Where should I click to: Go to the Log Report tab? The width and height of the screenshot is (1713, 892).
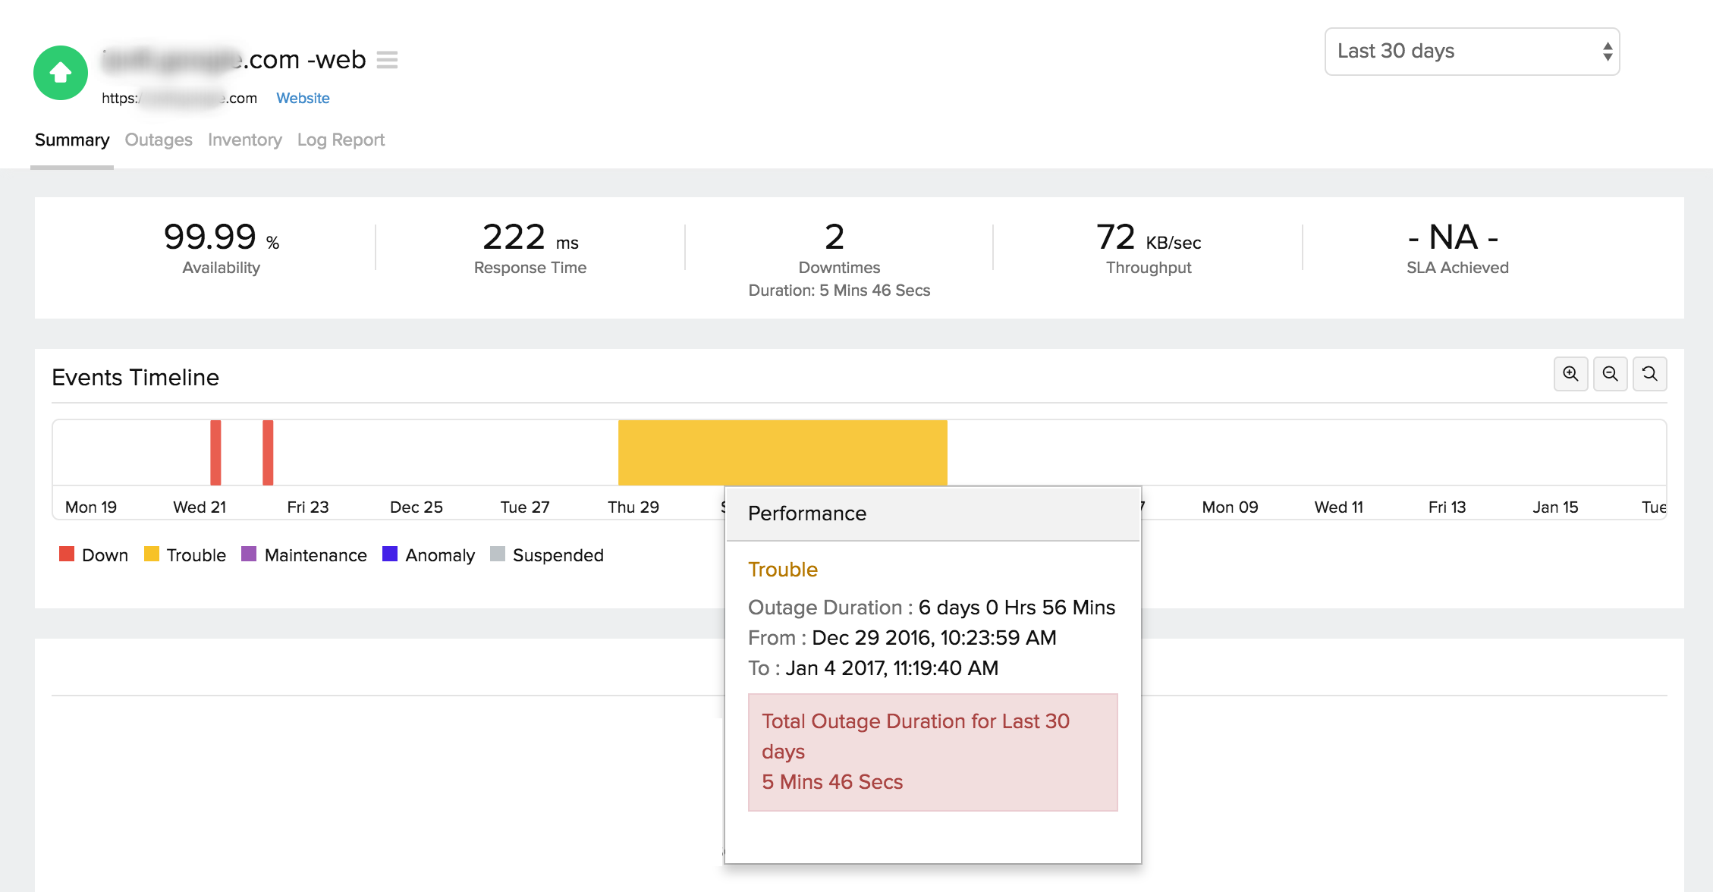[x=341, y=140]
